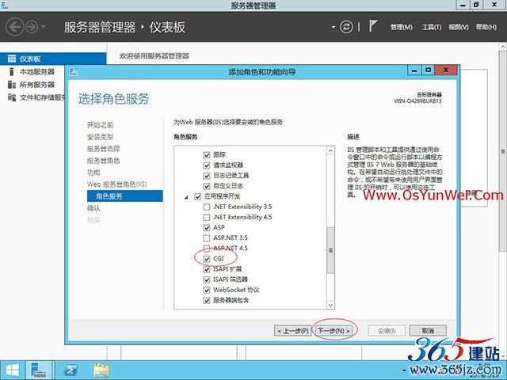Viewport: 507px width, 380px height.
Task: Launch PowerShell from the taskbar
Action: pos(71,370)
